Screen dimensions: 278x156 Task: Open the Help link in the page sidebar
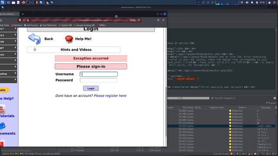click(x=7, y=98)
